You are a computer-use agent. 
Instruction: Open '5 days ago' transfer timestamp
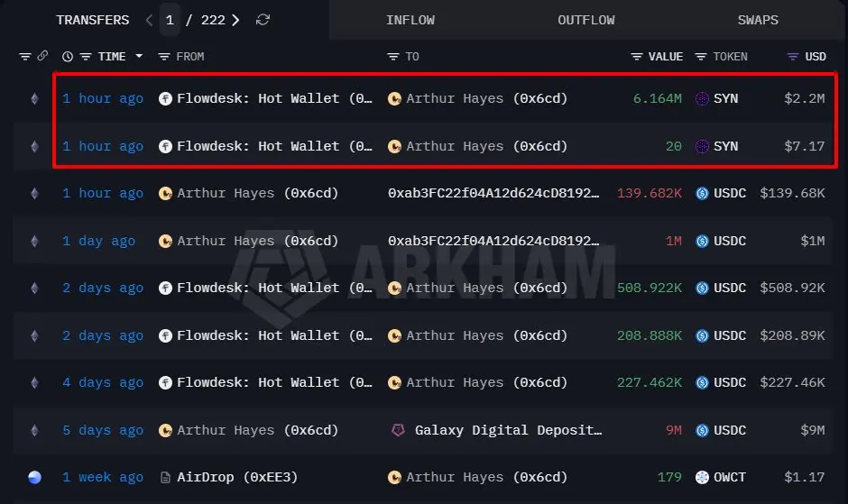coord(103,430)
